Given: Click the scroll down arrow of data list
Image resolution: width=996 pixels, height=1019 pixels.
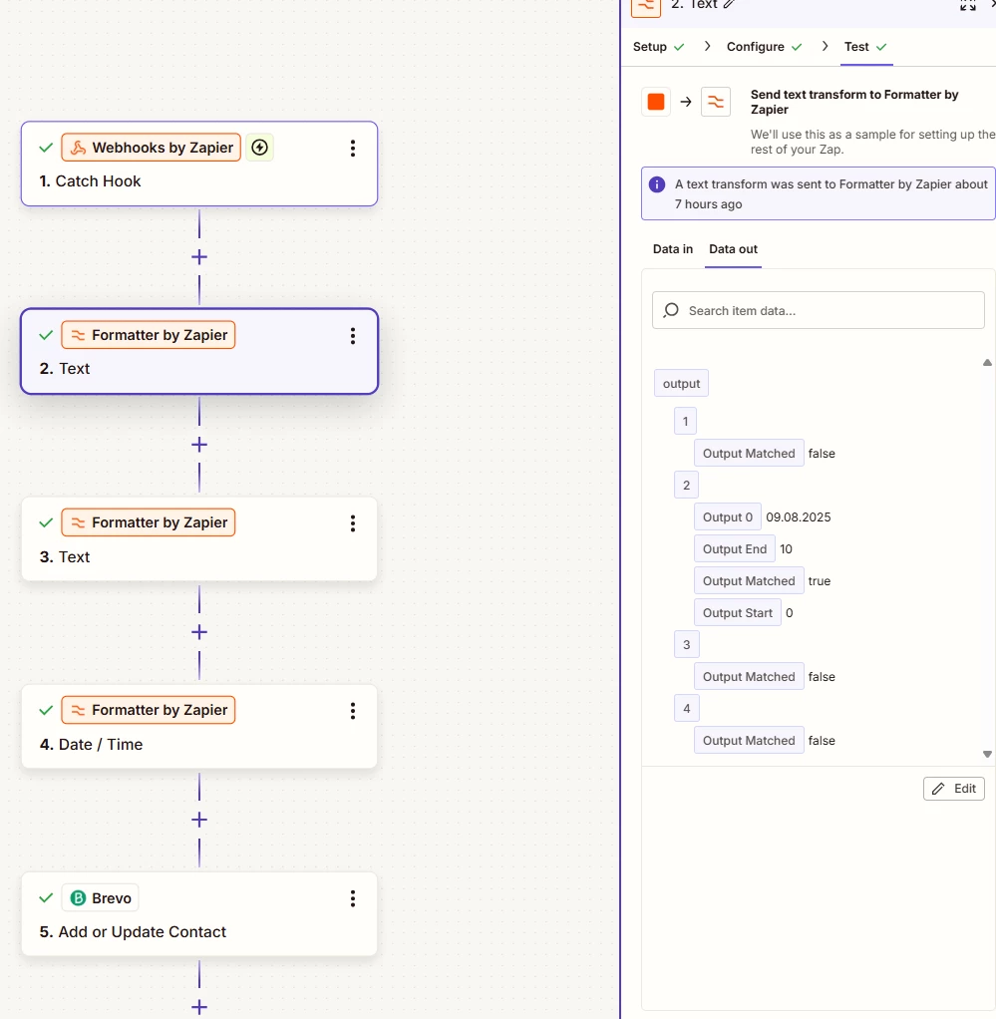Looking at the screenshot, I should pos(987,755).
